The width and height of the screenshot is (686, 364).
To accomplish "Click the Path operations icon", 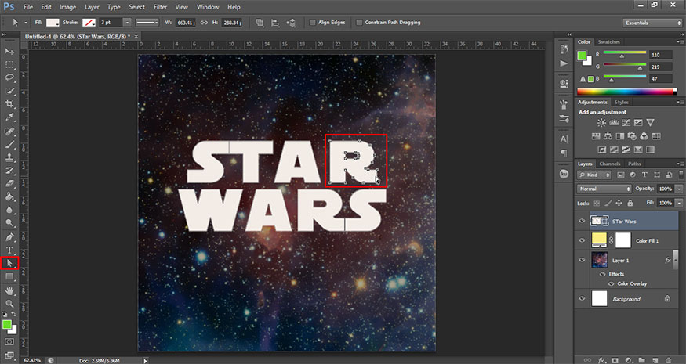I will (260, 23).
